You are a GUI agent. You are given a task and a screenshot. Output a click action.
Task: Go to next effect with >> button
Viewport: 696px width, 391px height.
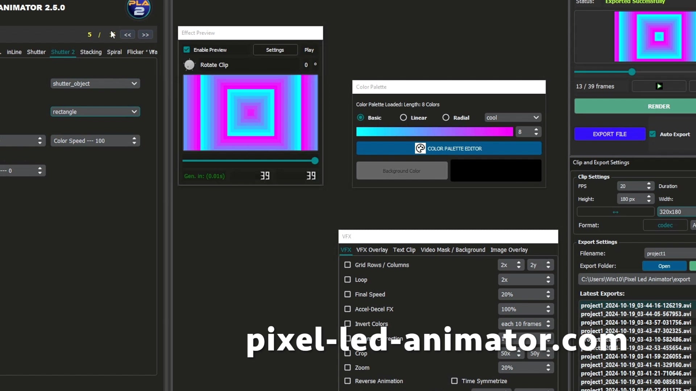145,35
